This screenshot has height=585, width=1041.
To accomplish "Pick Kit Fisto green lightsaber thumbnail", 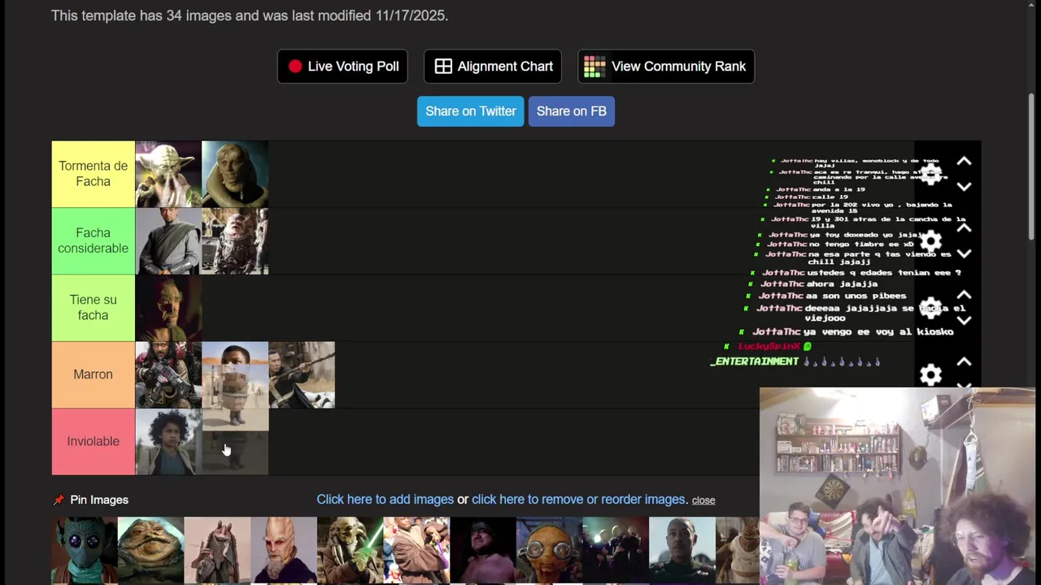I will tap(351, 551).
